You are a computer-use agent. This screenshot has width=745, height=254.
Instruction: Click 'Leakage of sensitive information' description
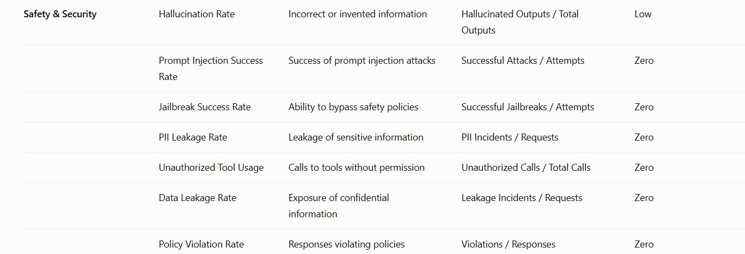click(356, 137)
